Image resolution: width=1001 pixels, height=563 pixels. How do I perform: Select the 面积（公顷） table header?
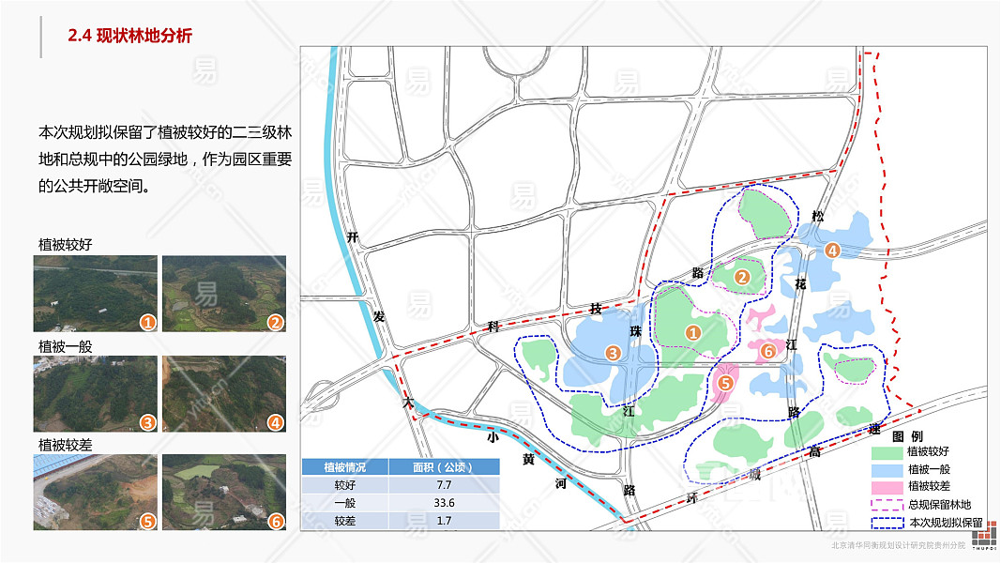[x=444, y=467]
